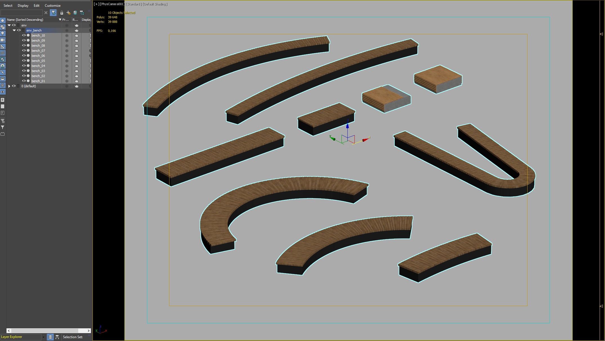Click the lock cell editing icon
Screen dimensions: 605x341
tap(62, 13)
